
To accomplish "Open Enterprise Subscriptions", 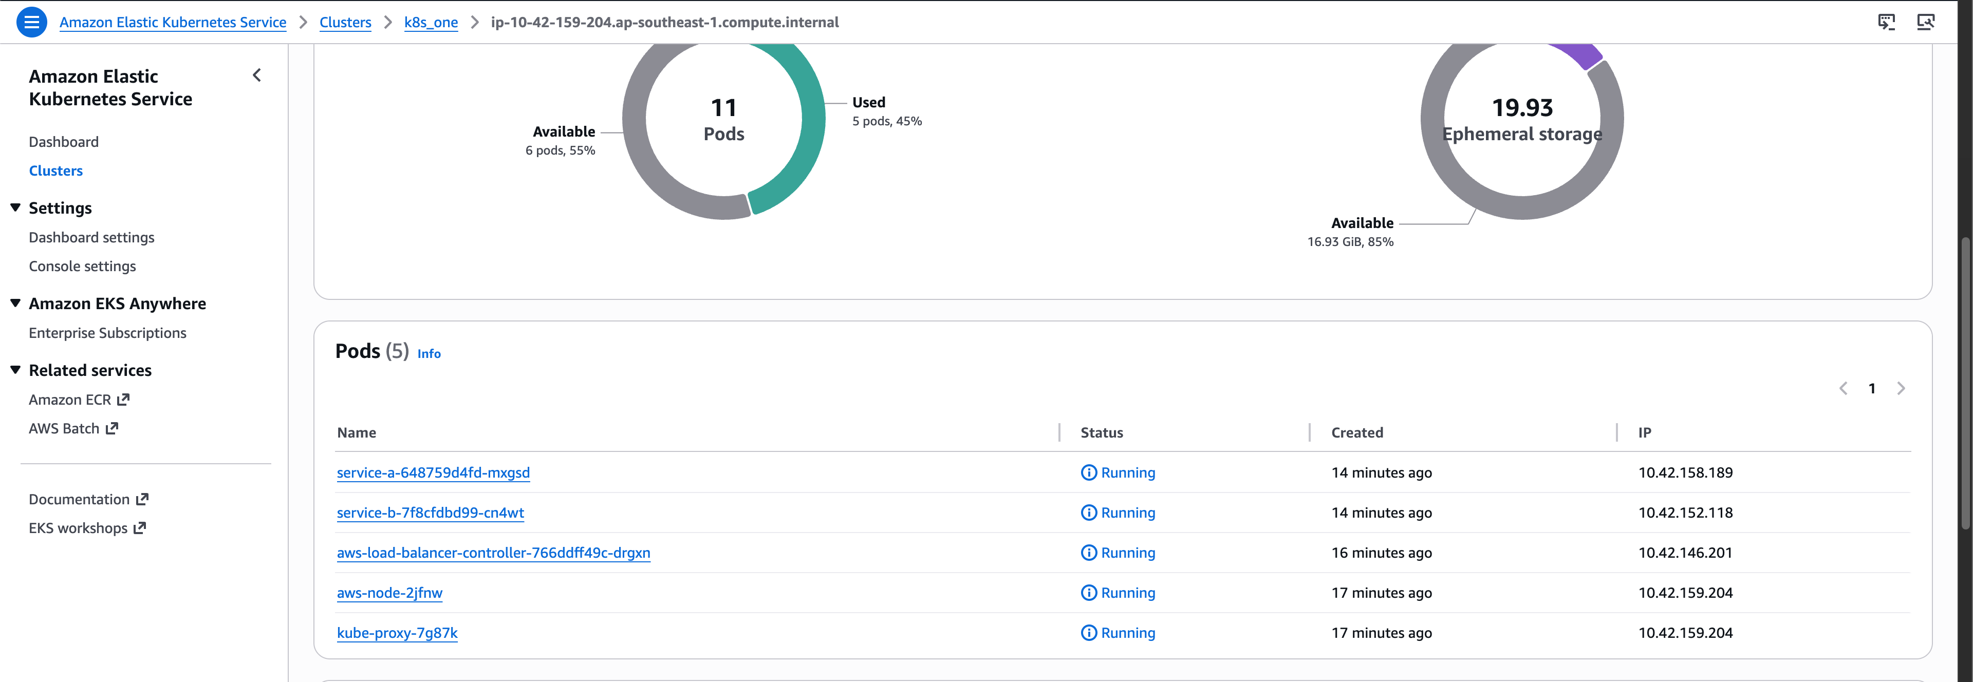I will tap(108, 333).
